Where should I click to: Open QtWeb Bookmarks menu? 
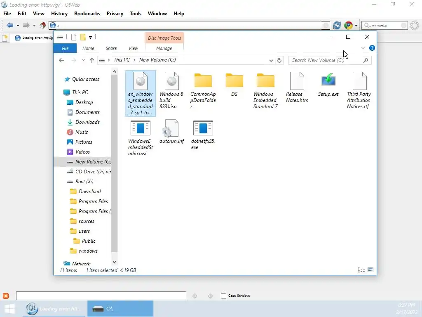point(87,14)
